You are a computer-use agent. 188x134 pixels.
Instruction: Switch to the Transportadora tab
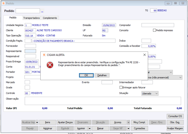pos(31,18)
